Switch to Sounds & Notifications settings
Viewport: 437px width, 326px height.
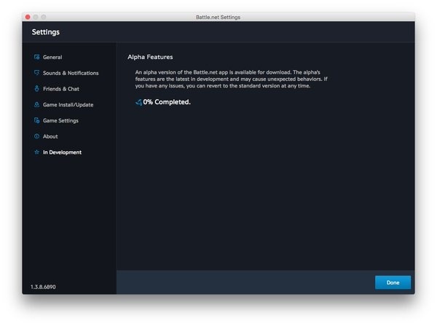[71, 73]
